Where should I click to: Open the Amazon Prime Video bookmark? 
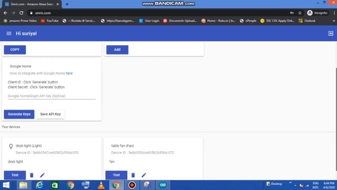20,21
